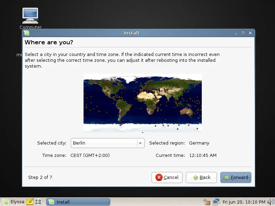
Task: Open the volume speaker icon
Action: click(271, 202)
